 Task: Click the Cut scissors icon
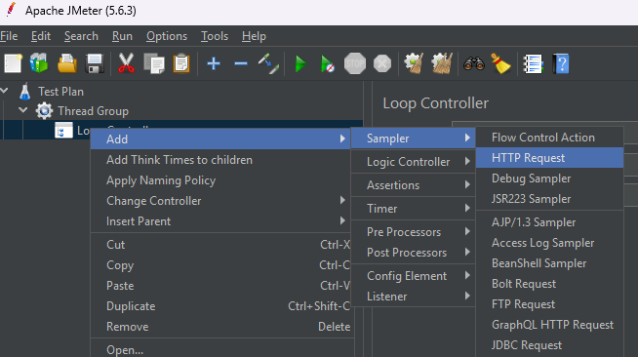[126, 63]
